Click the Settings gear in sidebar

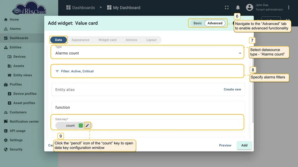(6, 140)
